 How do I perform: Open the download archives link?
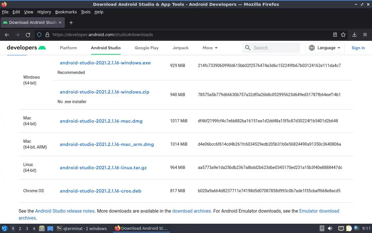point(192,211)
